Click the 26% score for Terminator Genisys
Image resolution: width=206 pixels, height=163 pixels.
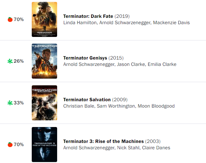tap(19, 61)
